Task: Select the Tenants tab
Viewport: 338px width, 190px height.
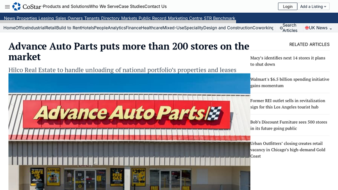Action: point(92,18)
